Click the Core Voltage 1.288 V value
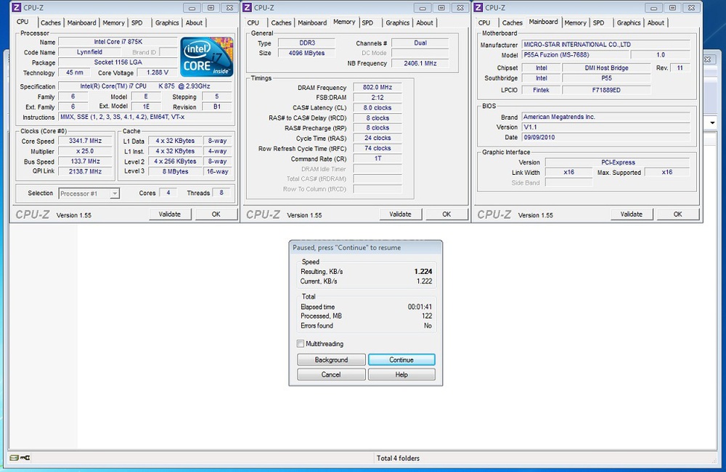 [158, 73]
